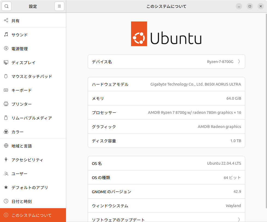The width and height of the screenshot is (267, 222).
Task: Click the search icon in settings header
Action: (x=7, y=6)
